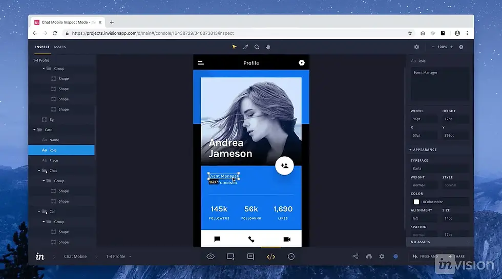Zoom in with the plus button

click(452, 47)
